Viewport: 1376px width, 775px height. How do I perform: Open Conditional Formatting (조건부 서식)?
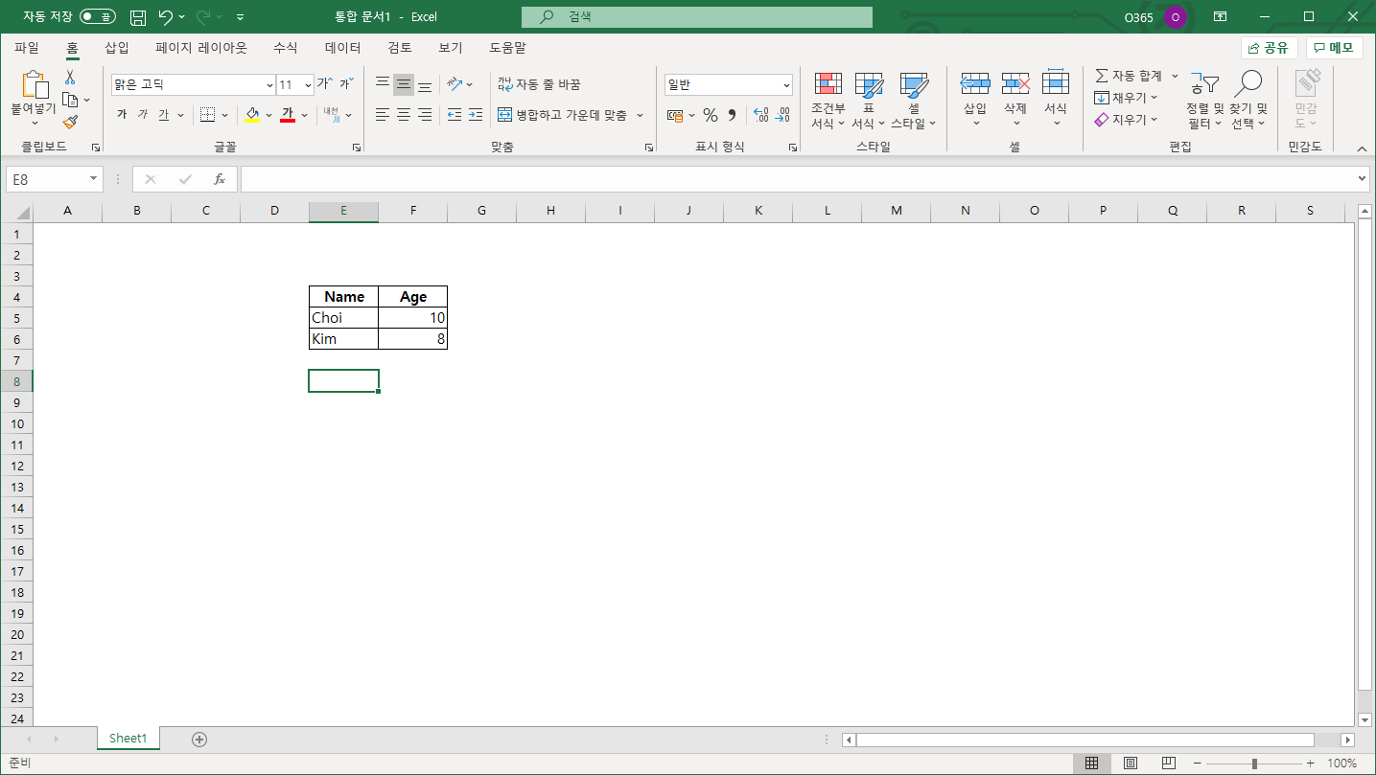[828, 101]
